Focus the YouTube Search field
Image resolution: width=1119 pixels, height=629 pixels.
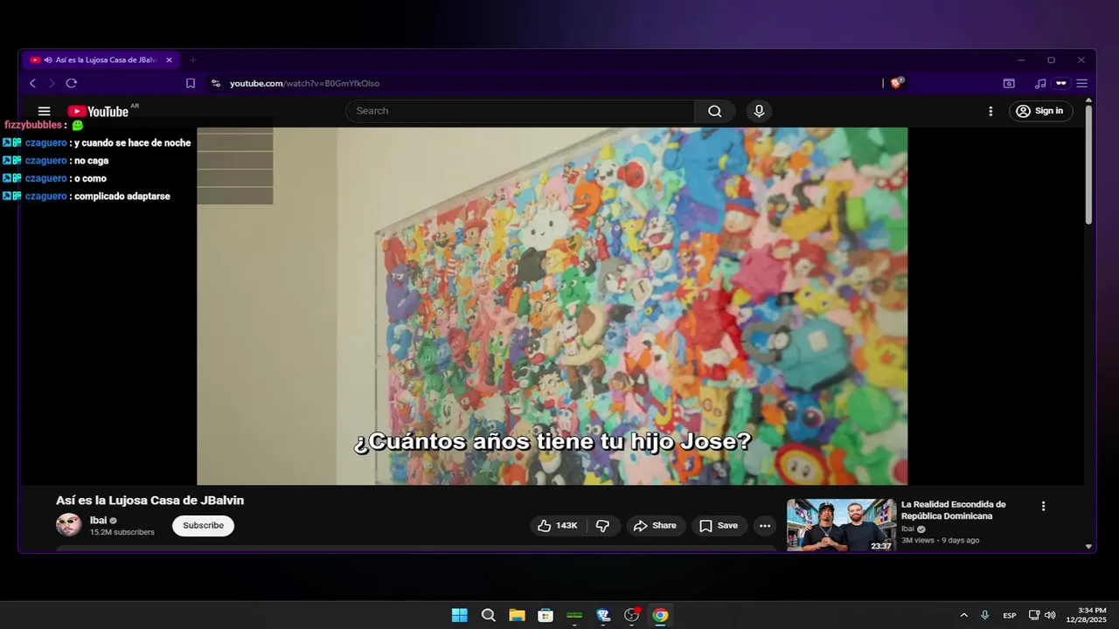tap(520, 111)
